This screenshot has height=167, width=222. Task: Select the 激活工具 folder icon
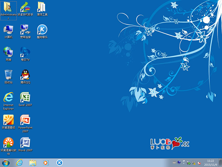pyautogui.click(x=42, y=7)
